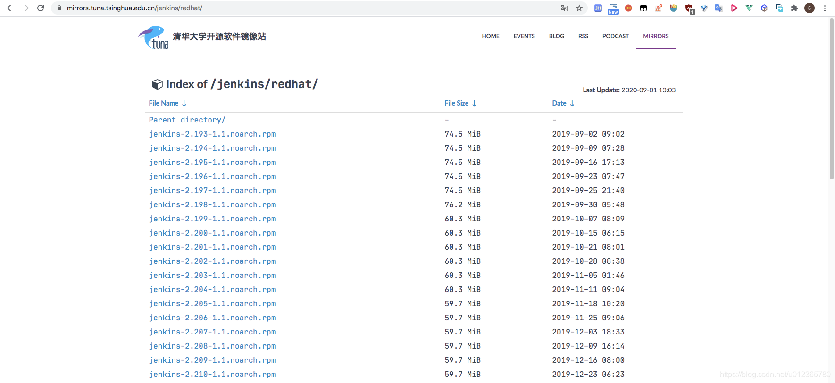Click the date 2019-09-02 09:02
The image size is (835, 383).
click(588, 134)
